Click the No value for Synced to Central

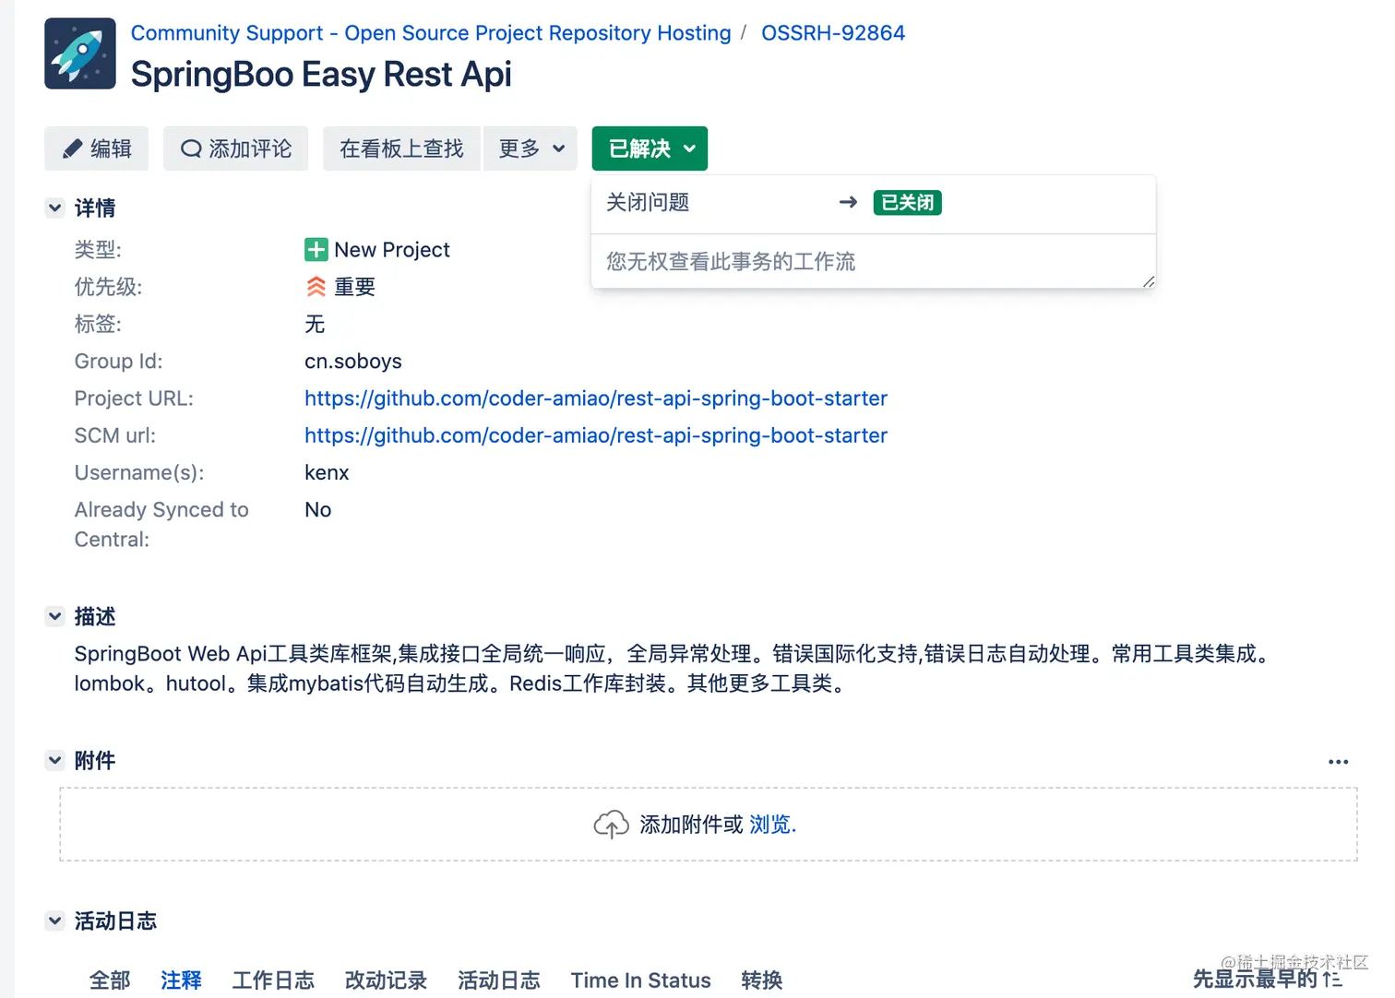coord(318,509)
